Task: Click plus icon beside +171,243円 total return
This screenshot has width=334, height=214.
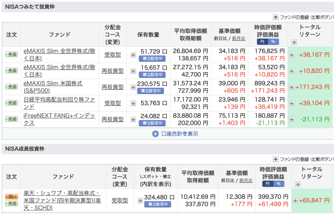Action: click(x=292, y=87)
